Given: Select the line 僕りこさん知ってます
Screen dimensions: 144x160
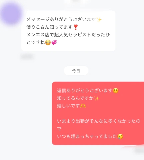Looking at the screenshot, I should click(50, 27).
